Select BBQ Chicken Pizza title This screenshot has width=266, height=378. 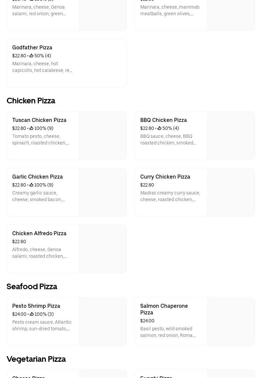click(x=163, y=120)
